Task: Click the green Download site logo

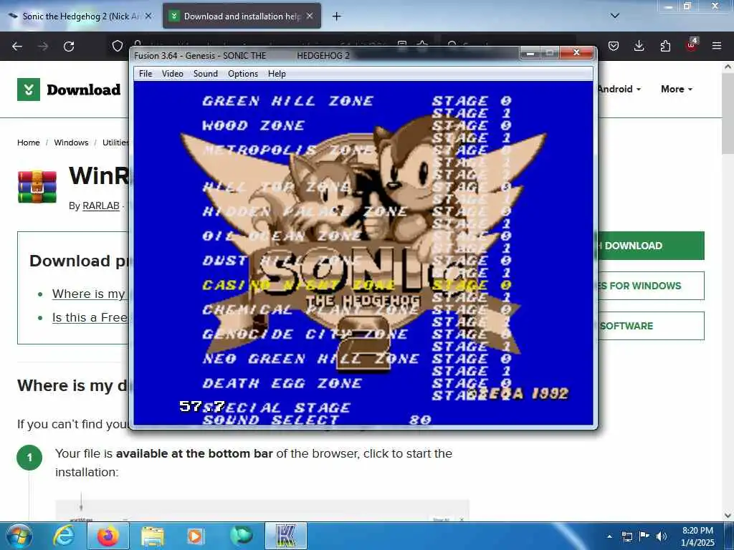Action: tap(69, 90)
